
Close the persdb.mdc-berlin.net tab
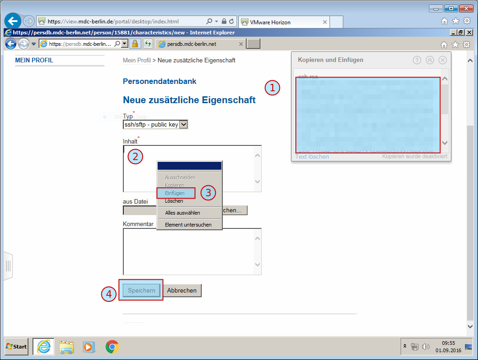pos(241,44)
